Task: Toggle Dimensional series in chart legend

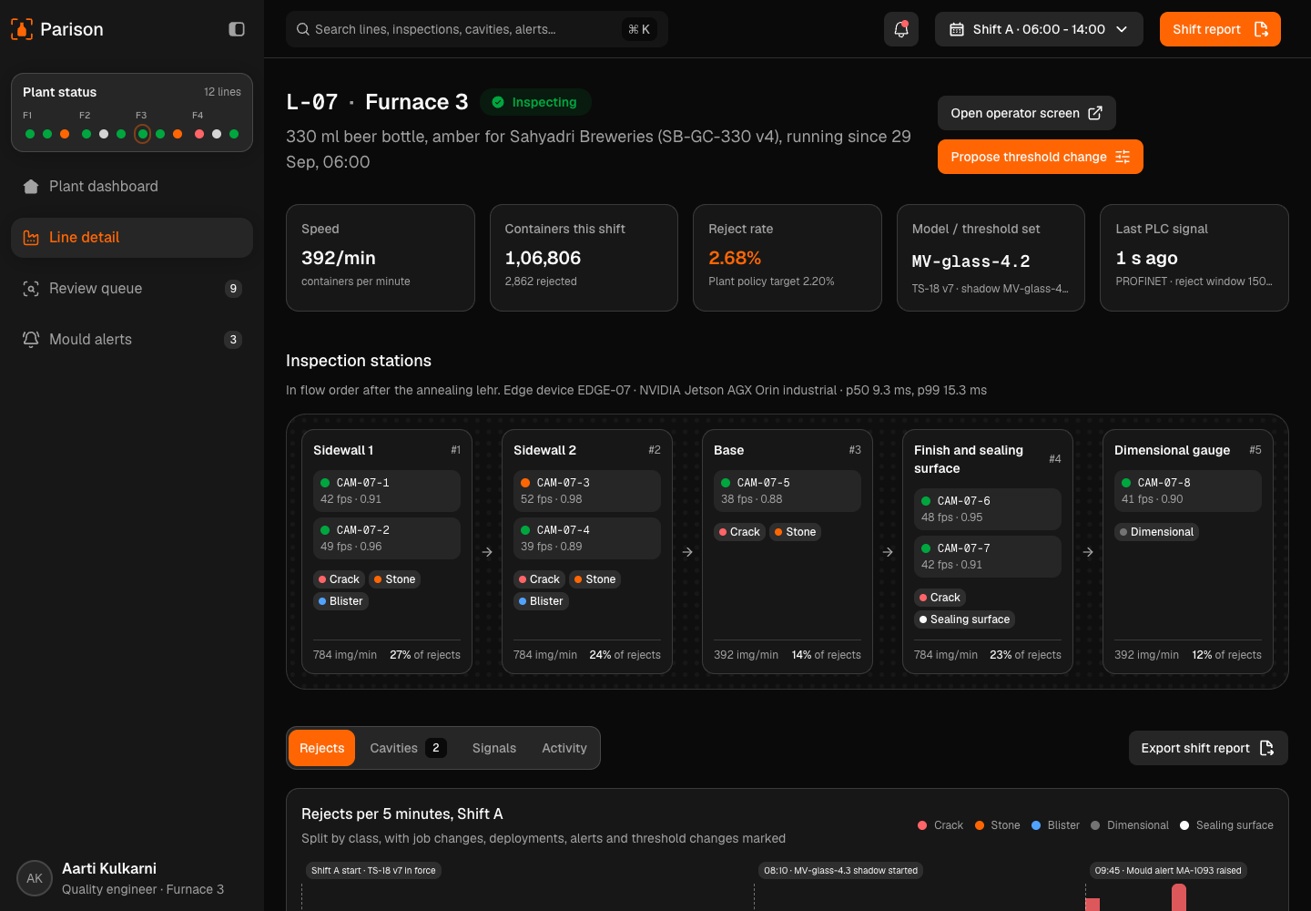Action: coord(1130,825)
